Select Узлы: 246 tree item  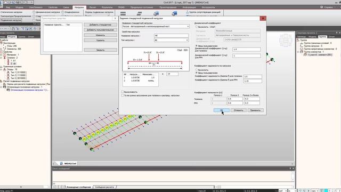click(x=12, y=46)
